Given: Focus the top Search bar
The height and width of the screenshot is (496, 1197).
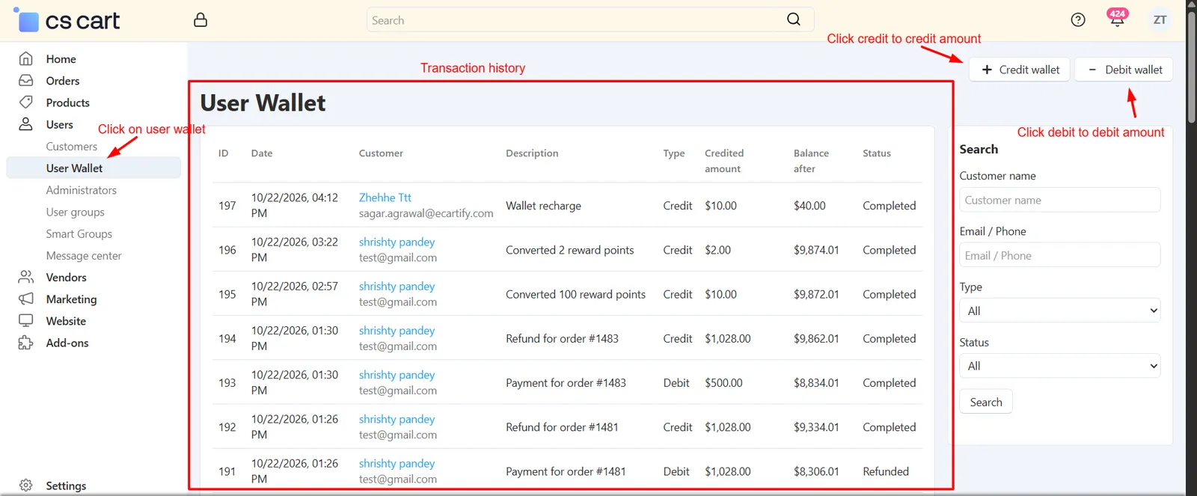Looking at the screenshot, I should [590, 20].
